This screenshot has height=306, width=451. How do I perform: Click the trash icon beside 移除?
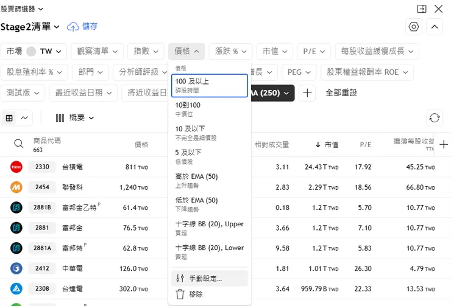[180, 294]
